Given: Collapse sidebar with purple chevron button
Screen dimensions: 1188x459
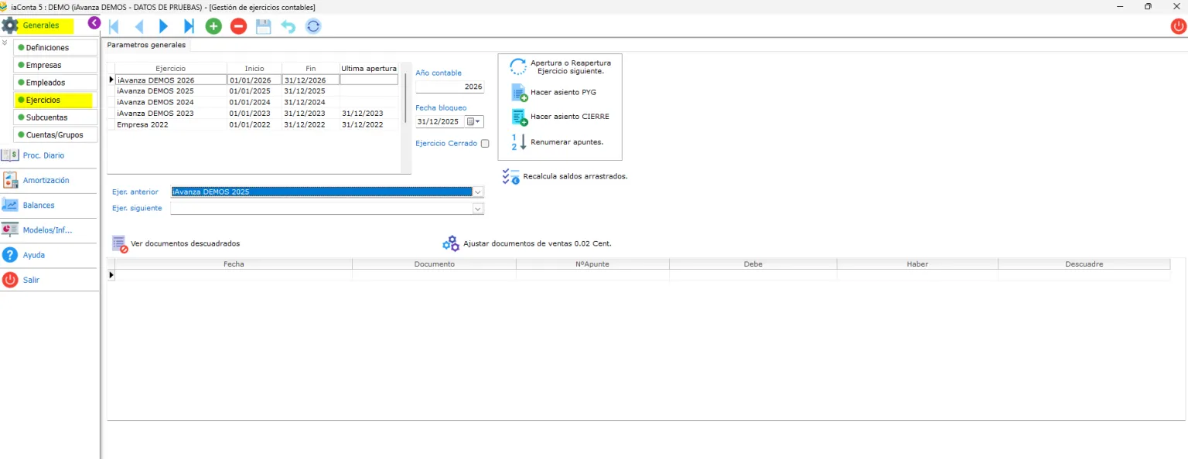Looking at the screenshot, I should click(x=94, y=23).
